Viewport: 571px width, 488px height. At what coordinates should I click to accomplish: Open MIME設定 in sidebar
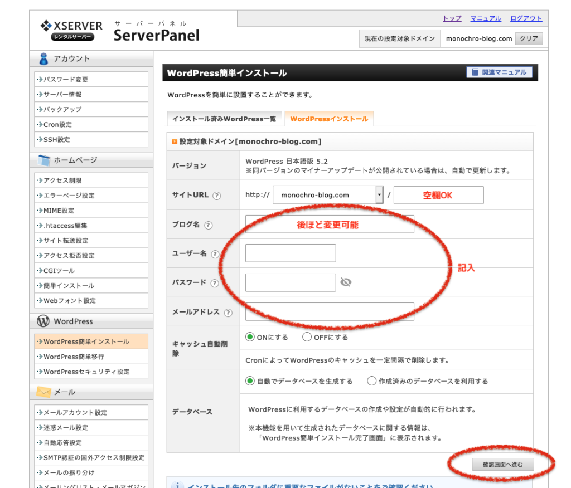[x=91, y=211]
